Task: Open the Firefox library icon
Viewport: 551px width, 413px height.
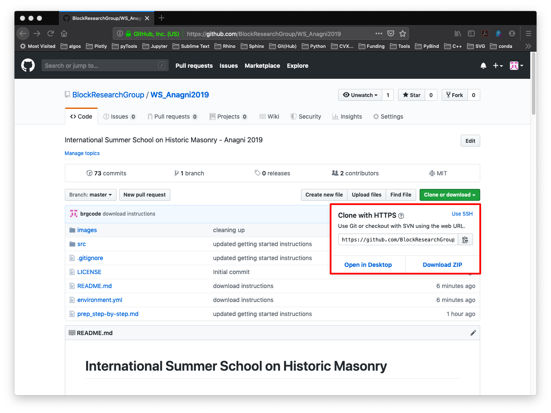Action: [x=458, y=33]
